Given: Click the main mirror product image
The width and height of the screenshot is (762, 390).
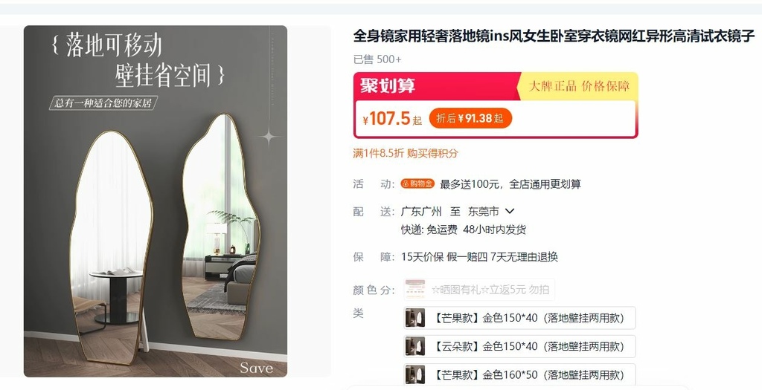Looking at the screenshot, I should pyautogui.click(x=156, y=201).
